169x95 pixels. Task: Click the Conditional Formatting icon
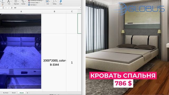click(x=29, y=1)
